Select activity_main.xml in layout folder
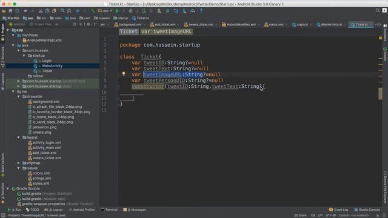The image size is (388, 218). [47, 148]
